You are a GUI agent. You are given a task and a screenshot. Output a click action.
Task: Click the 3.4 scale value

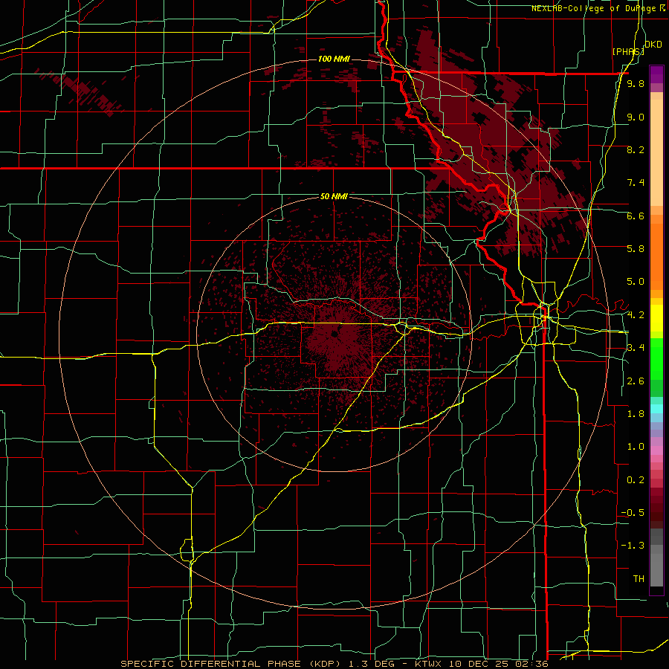pyautogui.click(x=636, y=348)
